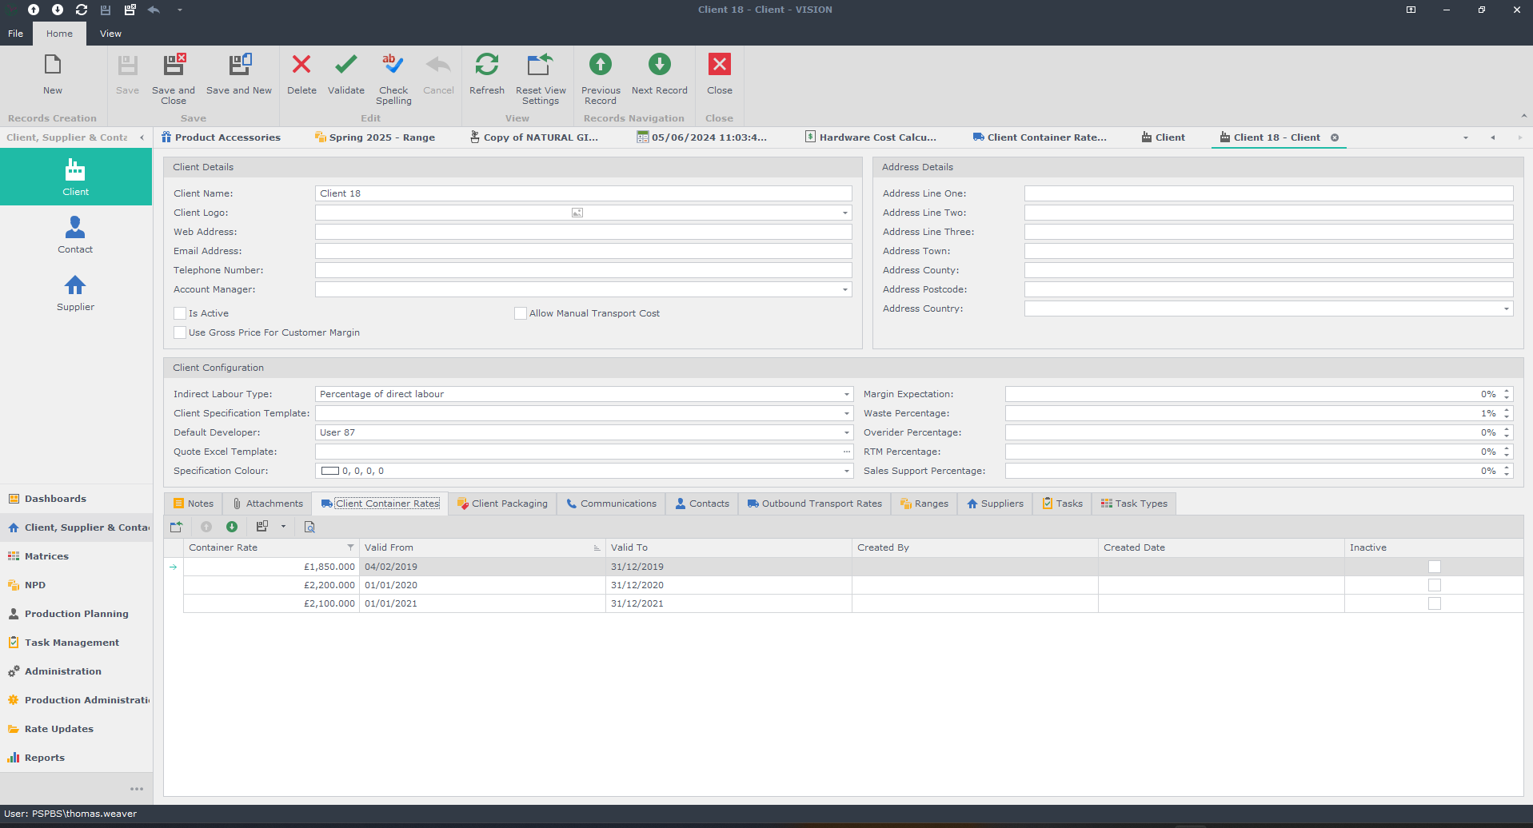
Task: Click the Specification Colour swatch
Action: click(330, 471)
